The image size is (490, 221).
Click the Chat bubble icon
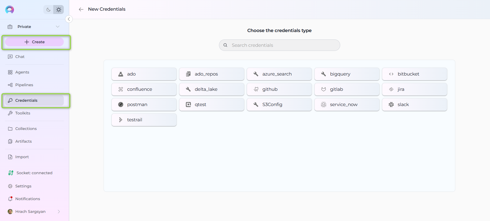[10, 57]
